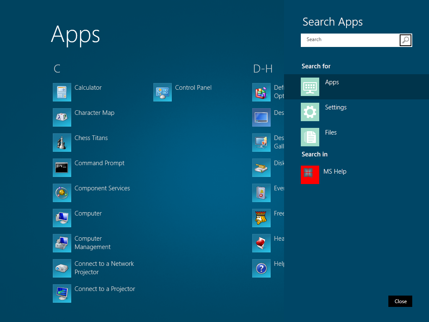
Task: Click the C group heading
Action: point(57,69)
